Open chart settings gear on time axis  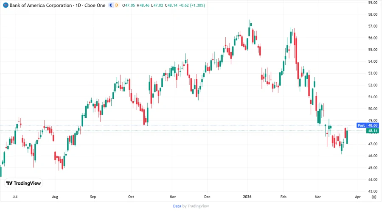(374, 197)
